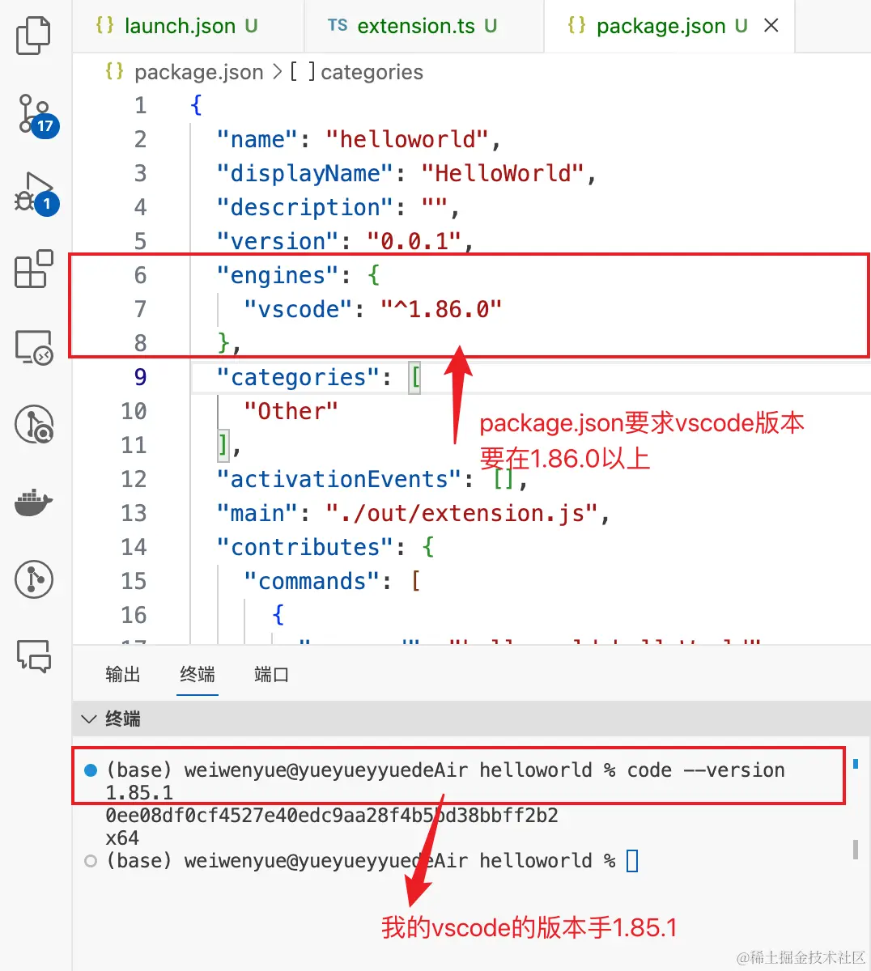Viewport: 871px width, 971px height.
Task: Open 端口 panel tab
Action: point(271,674)
